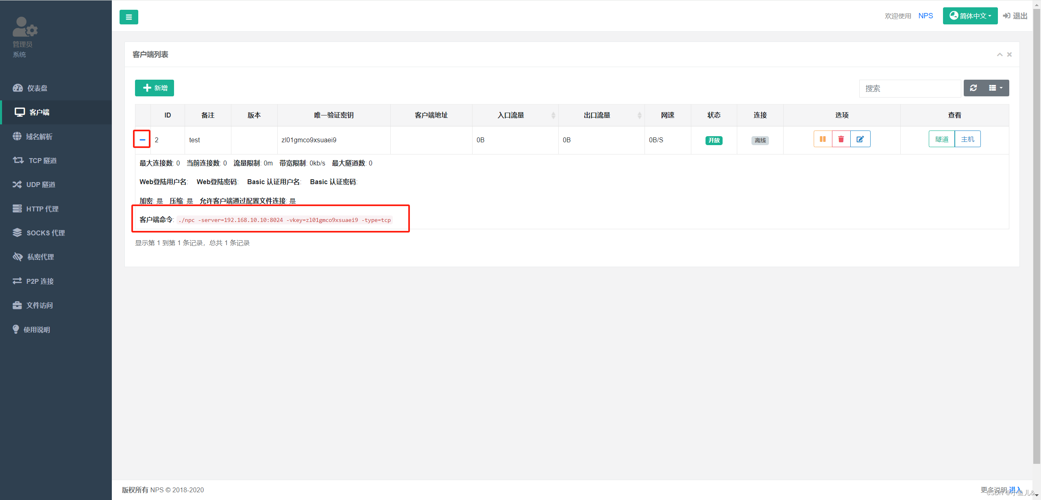Click the npc client command text
Image resolution: width=1041 pixels, height=500 pixels.
[285, 220]
